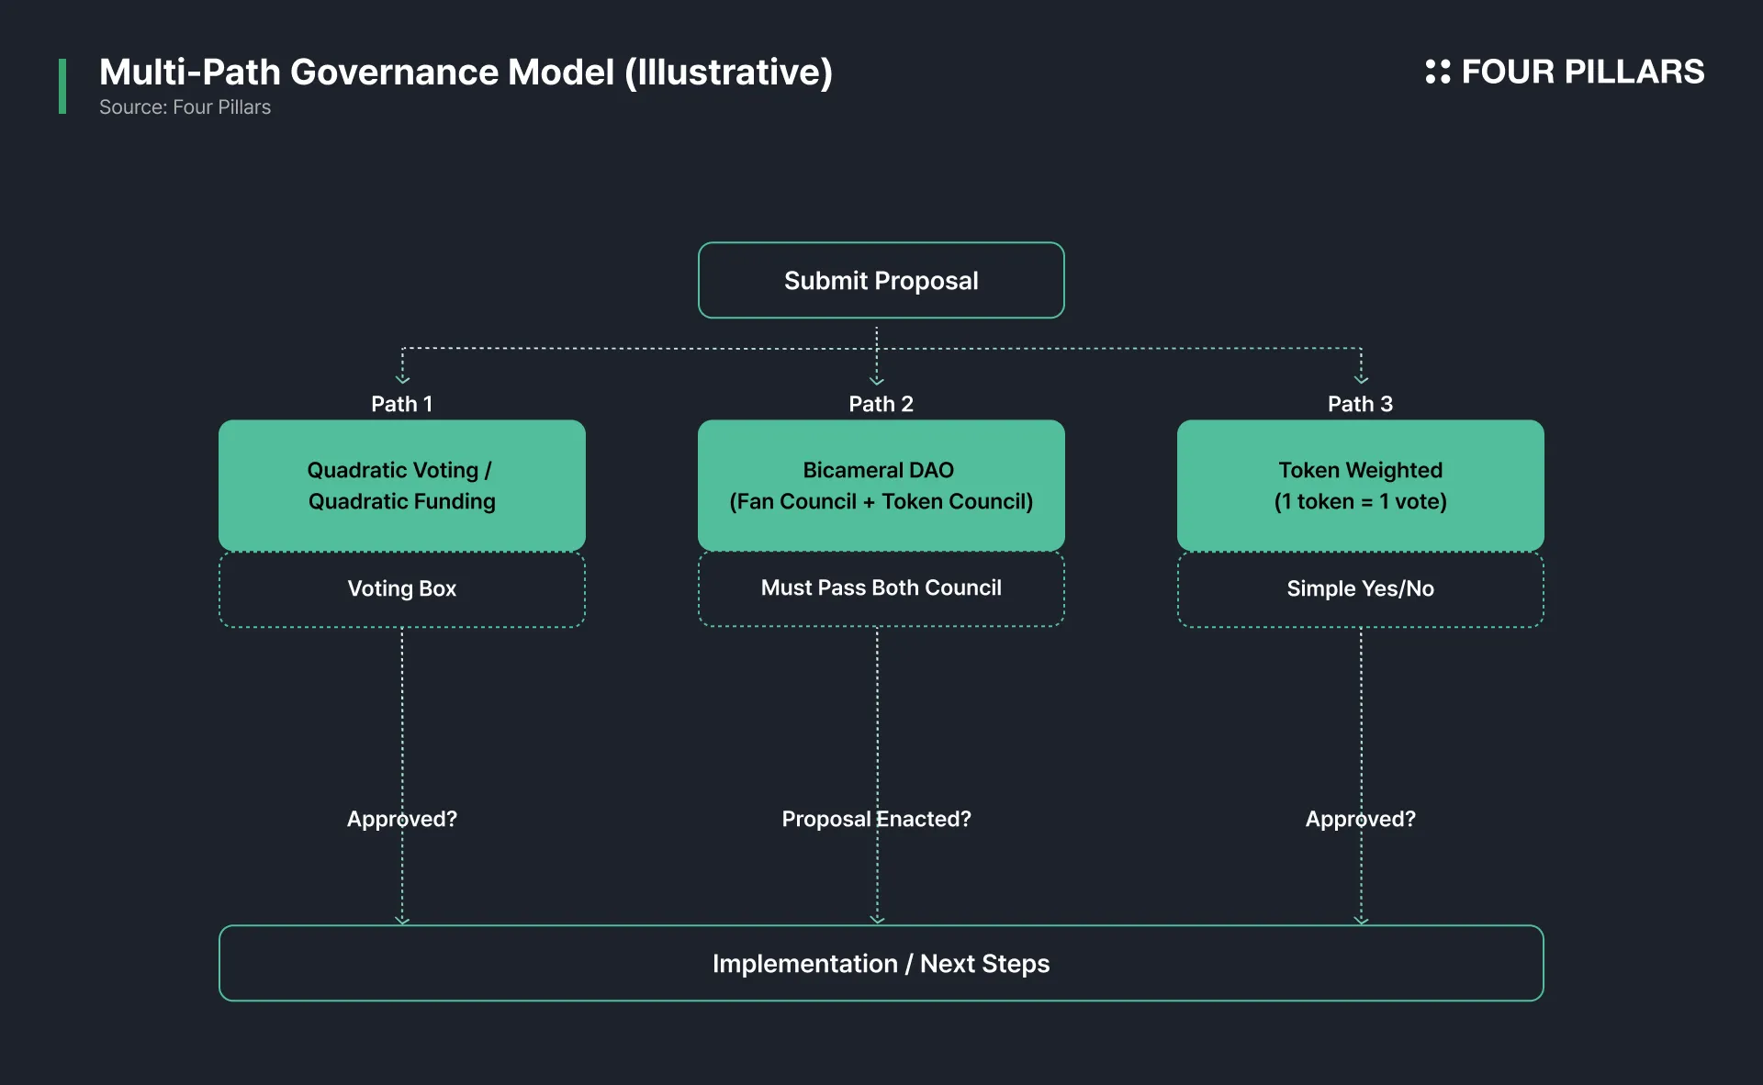The width and height of the screenshot is (1763, 1085).
Task: Click the Source: Four Pillars caption
Action: coord(185,107)
